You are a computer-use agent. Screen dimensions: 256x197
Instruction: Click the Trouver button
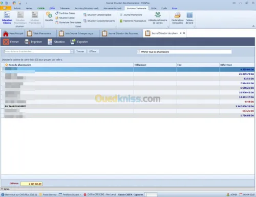point(80,51)
